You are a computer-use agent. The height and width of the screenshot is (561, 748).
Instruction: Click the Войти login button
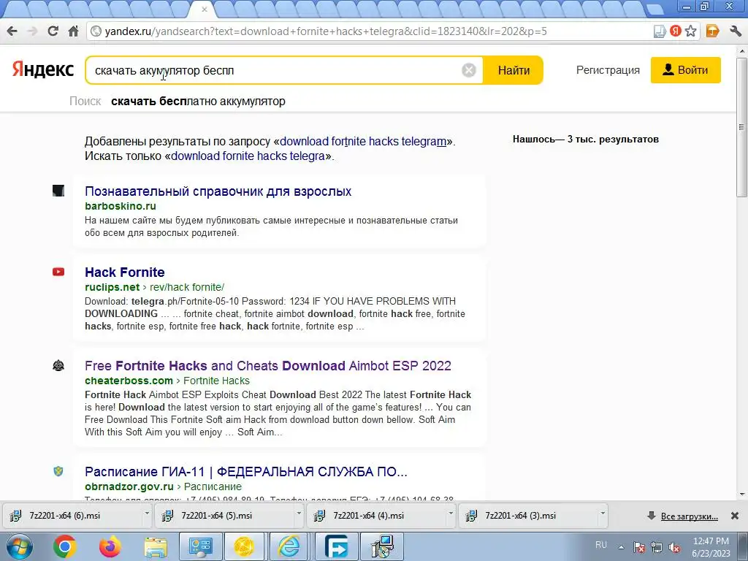[685, 70]
